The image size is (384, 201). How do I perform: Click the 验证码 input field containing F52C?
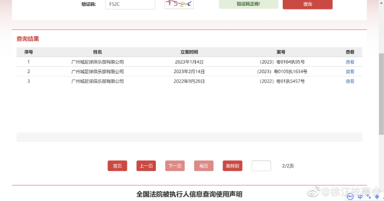130,4
